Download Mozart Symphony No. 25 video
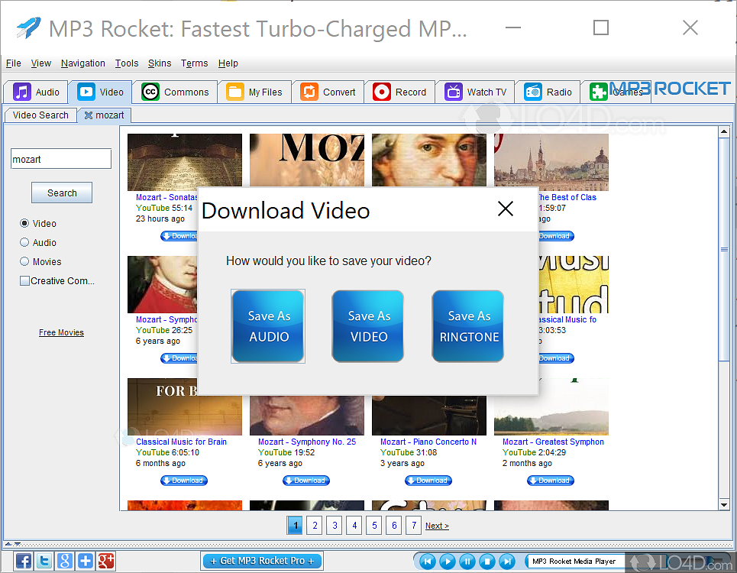This screenshot has height=573, width=737. pyautogui.click(x=306, y=481)
